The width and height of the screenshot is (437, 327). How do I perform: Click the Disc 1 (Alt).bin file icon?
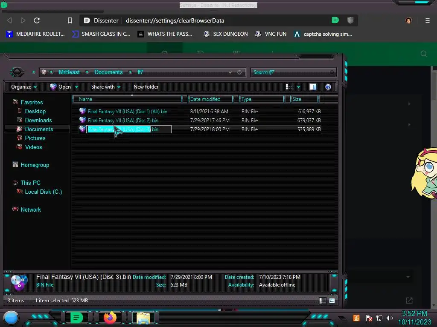pyautogui.click(x=82, y=111)
